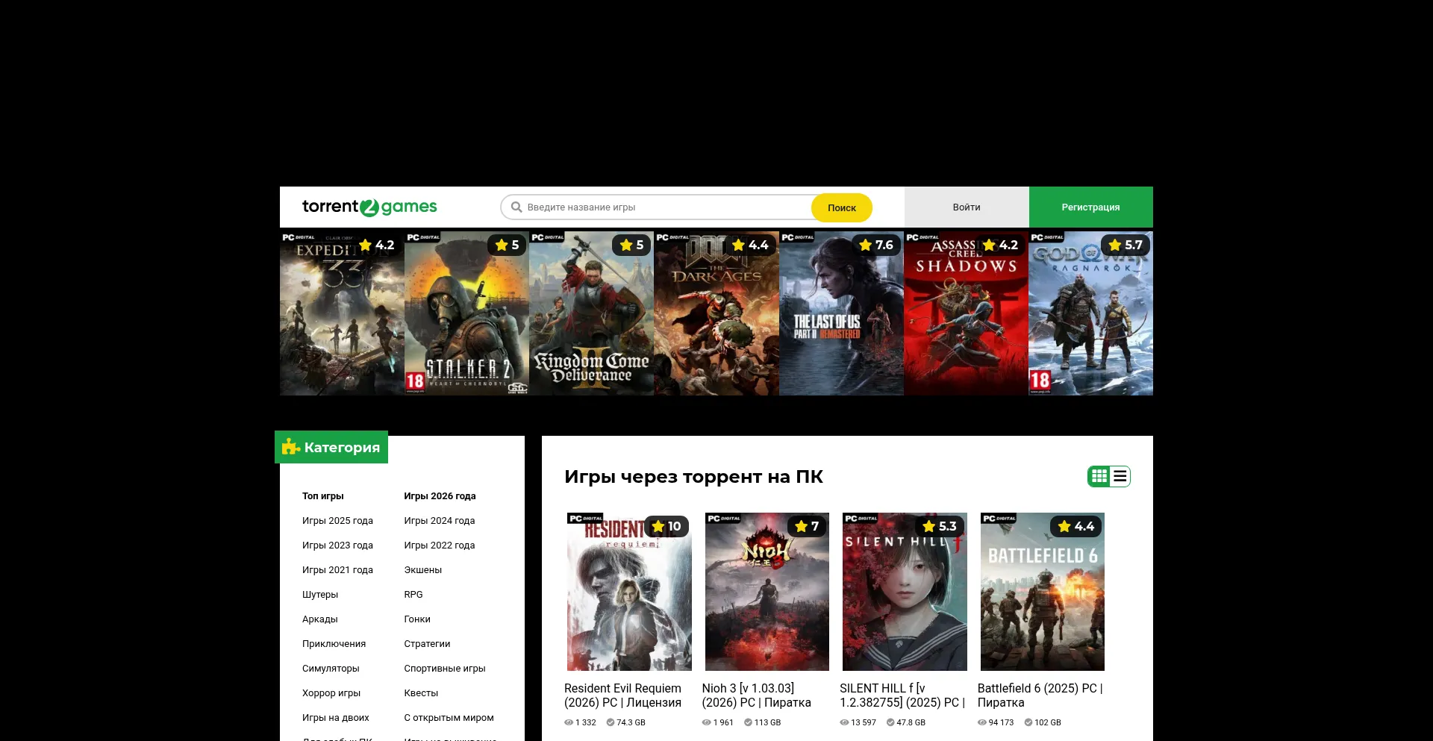The height and width of the screenshot is (741, 1433).
Task: Select Игры 2021 года category
Action: tap(337, 570)
